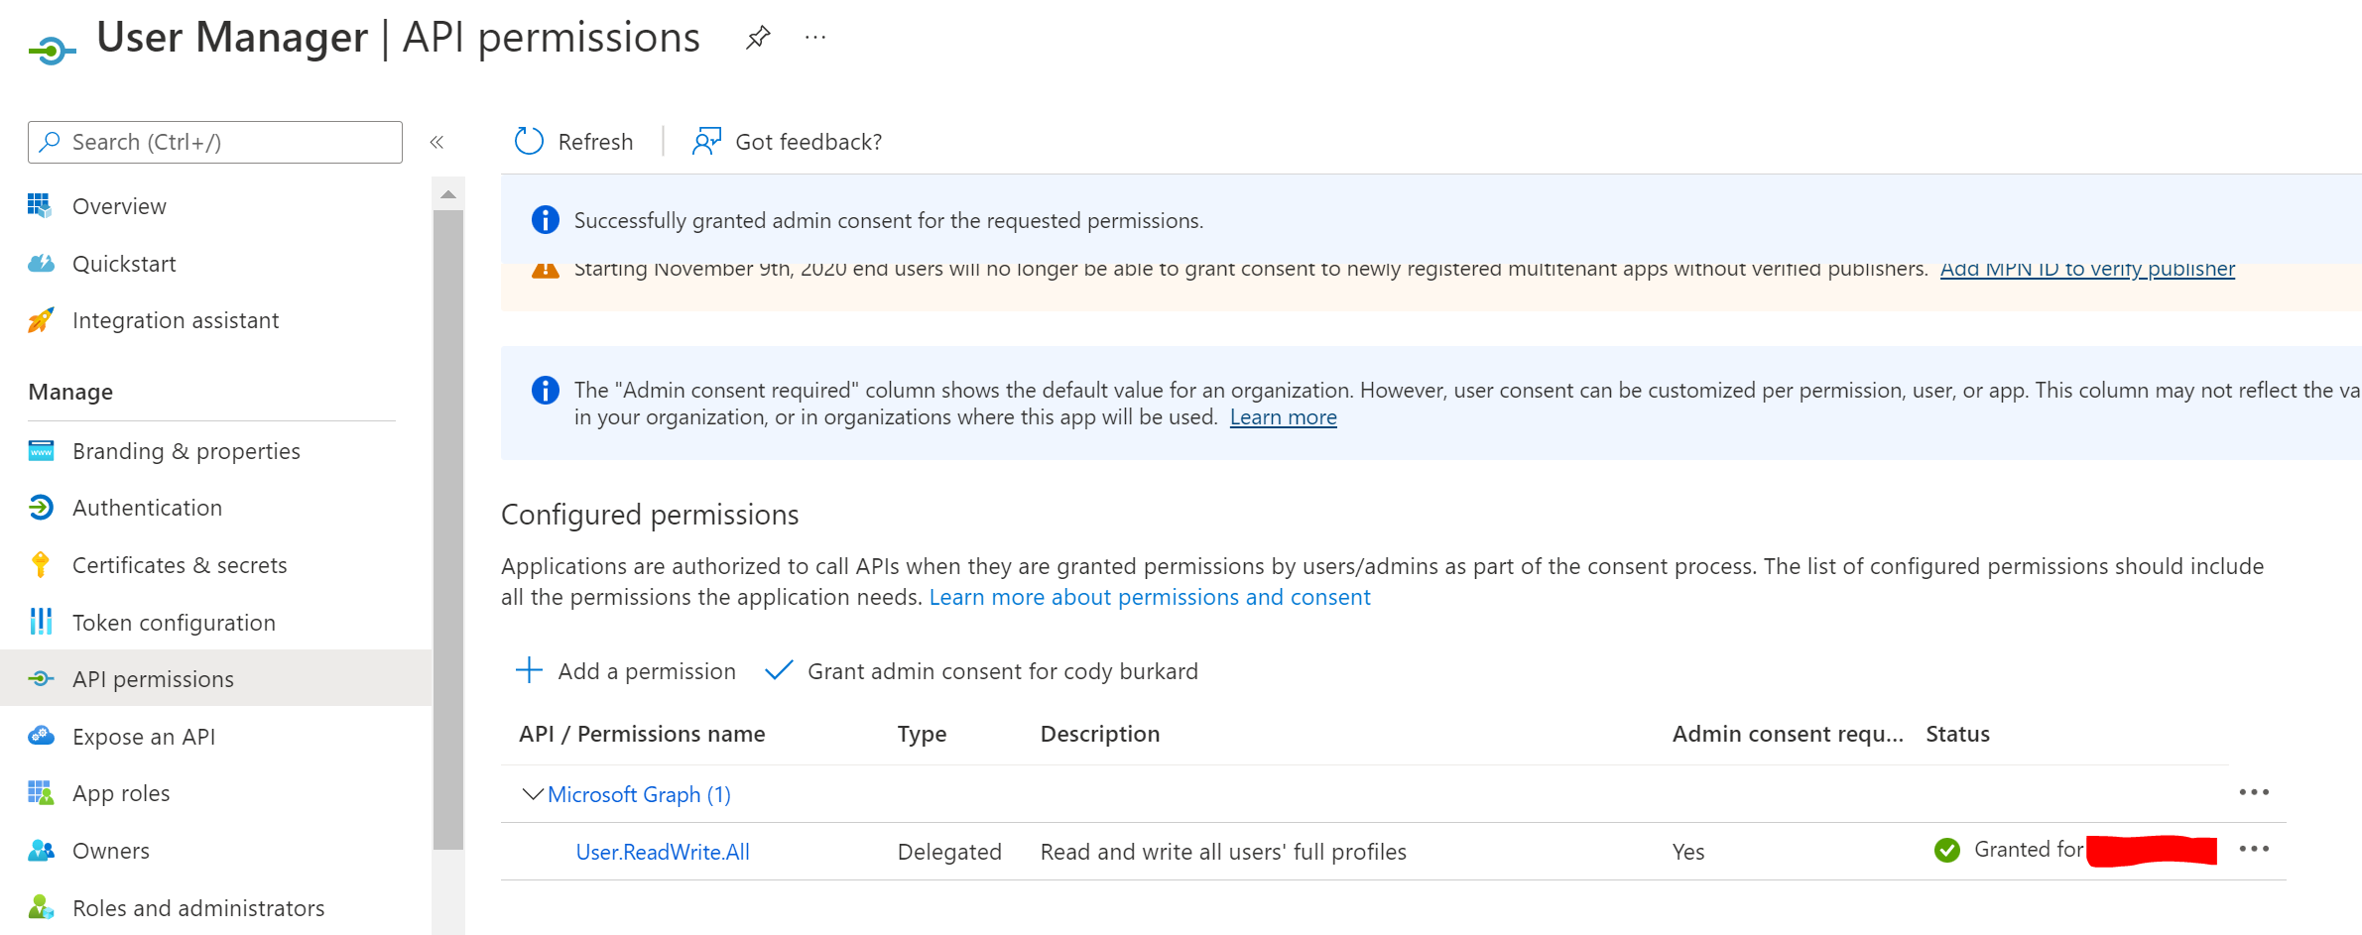Open ellipsis menu for Microsoft Graph row

2254,792
